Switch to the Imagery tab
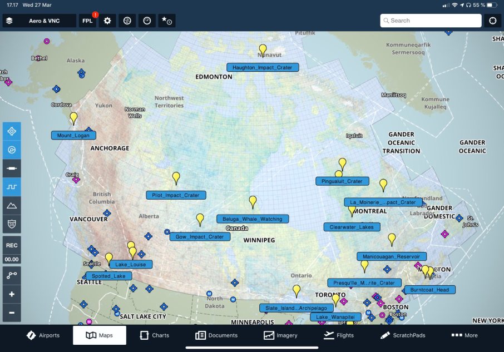The height and width of the screenshot is (352, 504). [x=280, y=335]
